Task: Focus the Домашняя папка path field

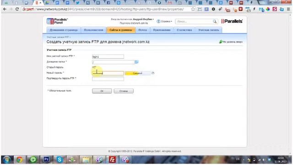Action: (113, 62)
